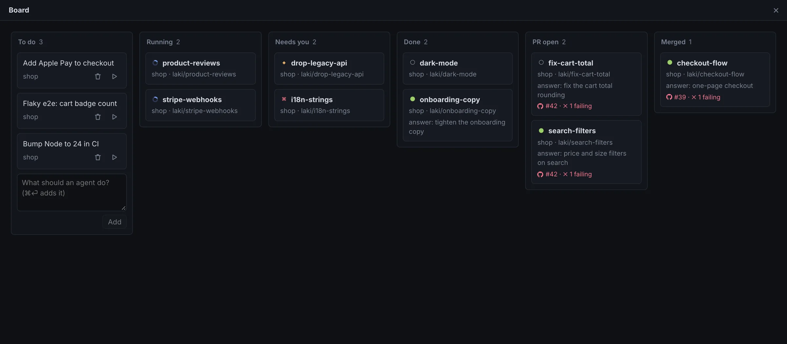
Task: Open the dark-mode card title
Action: click(438, 63)
